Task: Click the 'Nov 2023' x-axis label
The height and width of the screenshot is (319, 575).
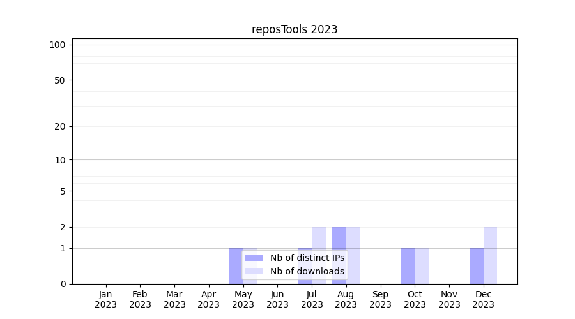Action: coord(449,299)
